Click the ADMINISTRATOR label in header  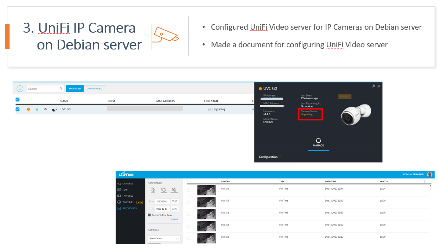[413, 175]
